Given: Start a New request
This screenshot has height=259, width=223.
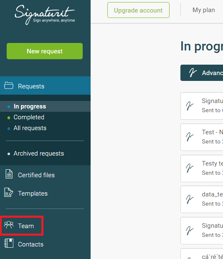Looking at the screenshot, I should pos(45,51).
